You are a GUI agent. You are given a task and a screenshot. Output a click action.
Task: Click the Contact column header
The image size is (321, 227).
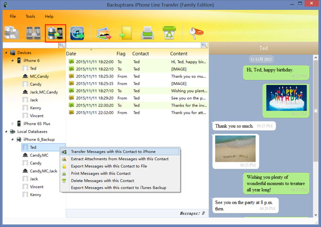[141, 54]
